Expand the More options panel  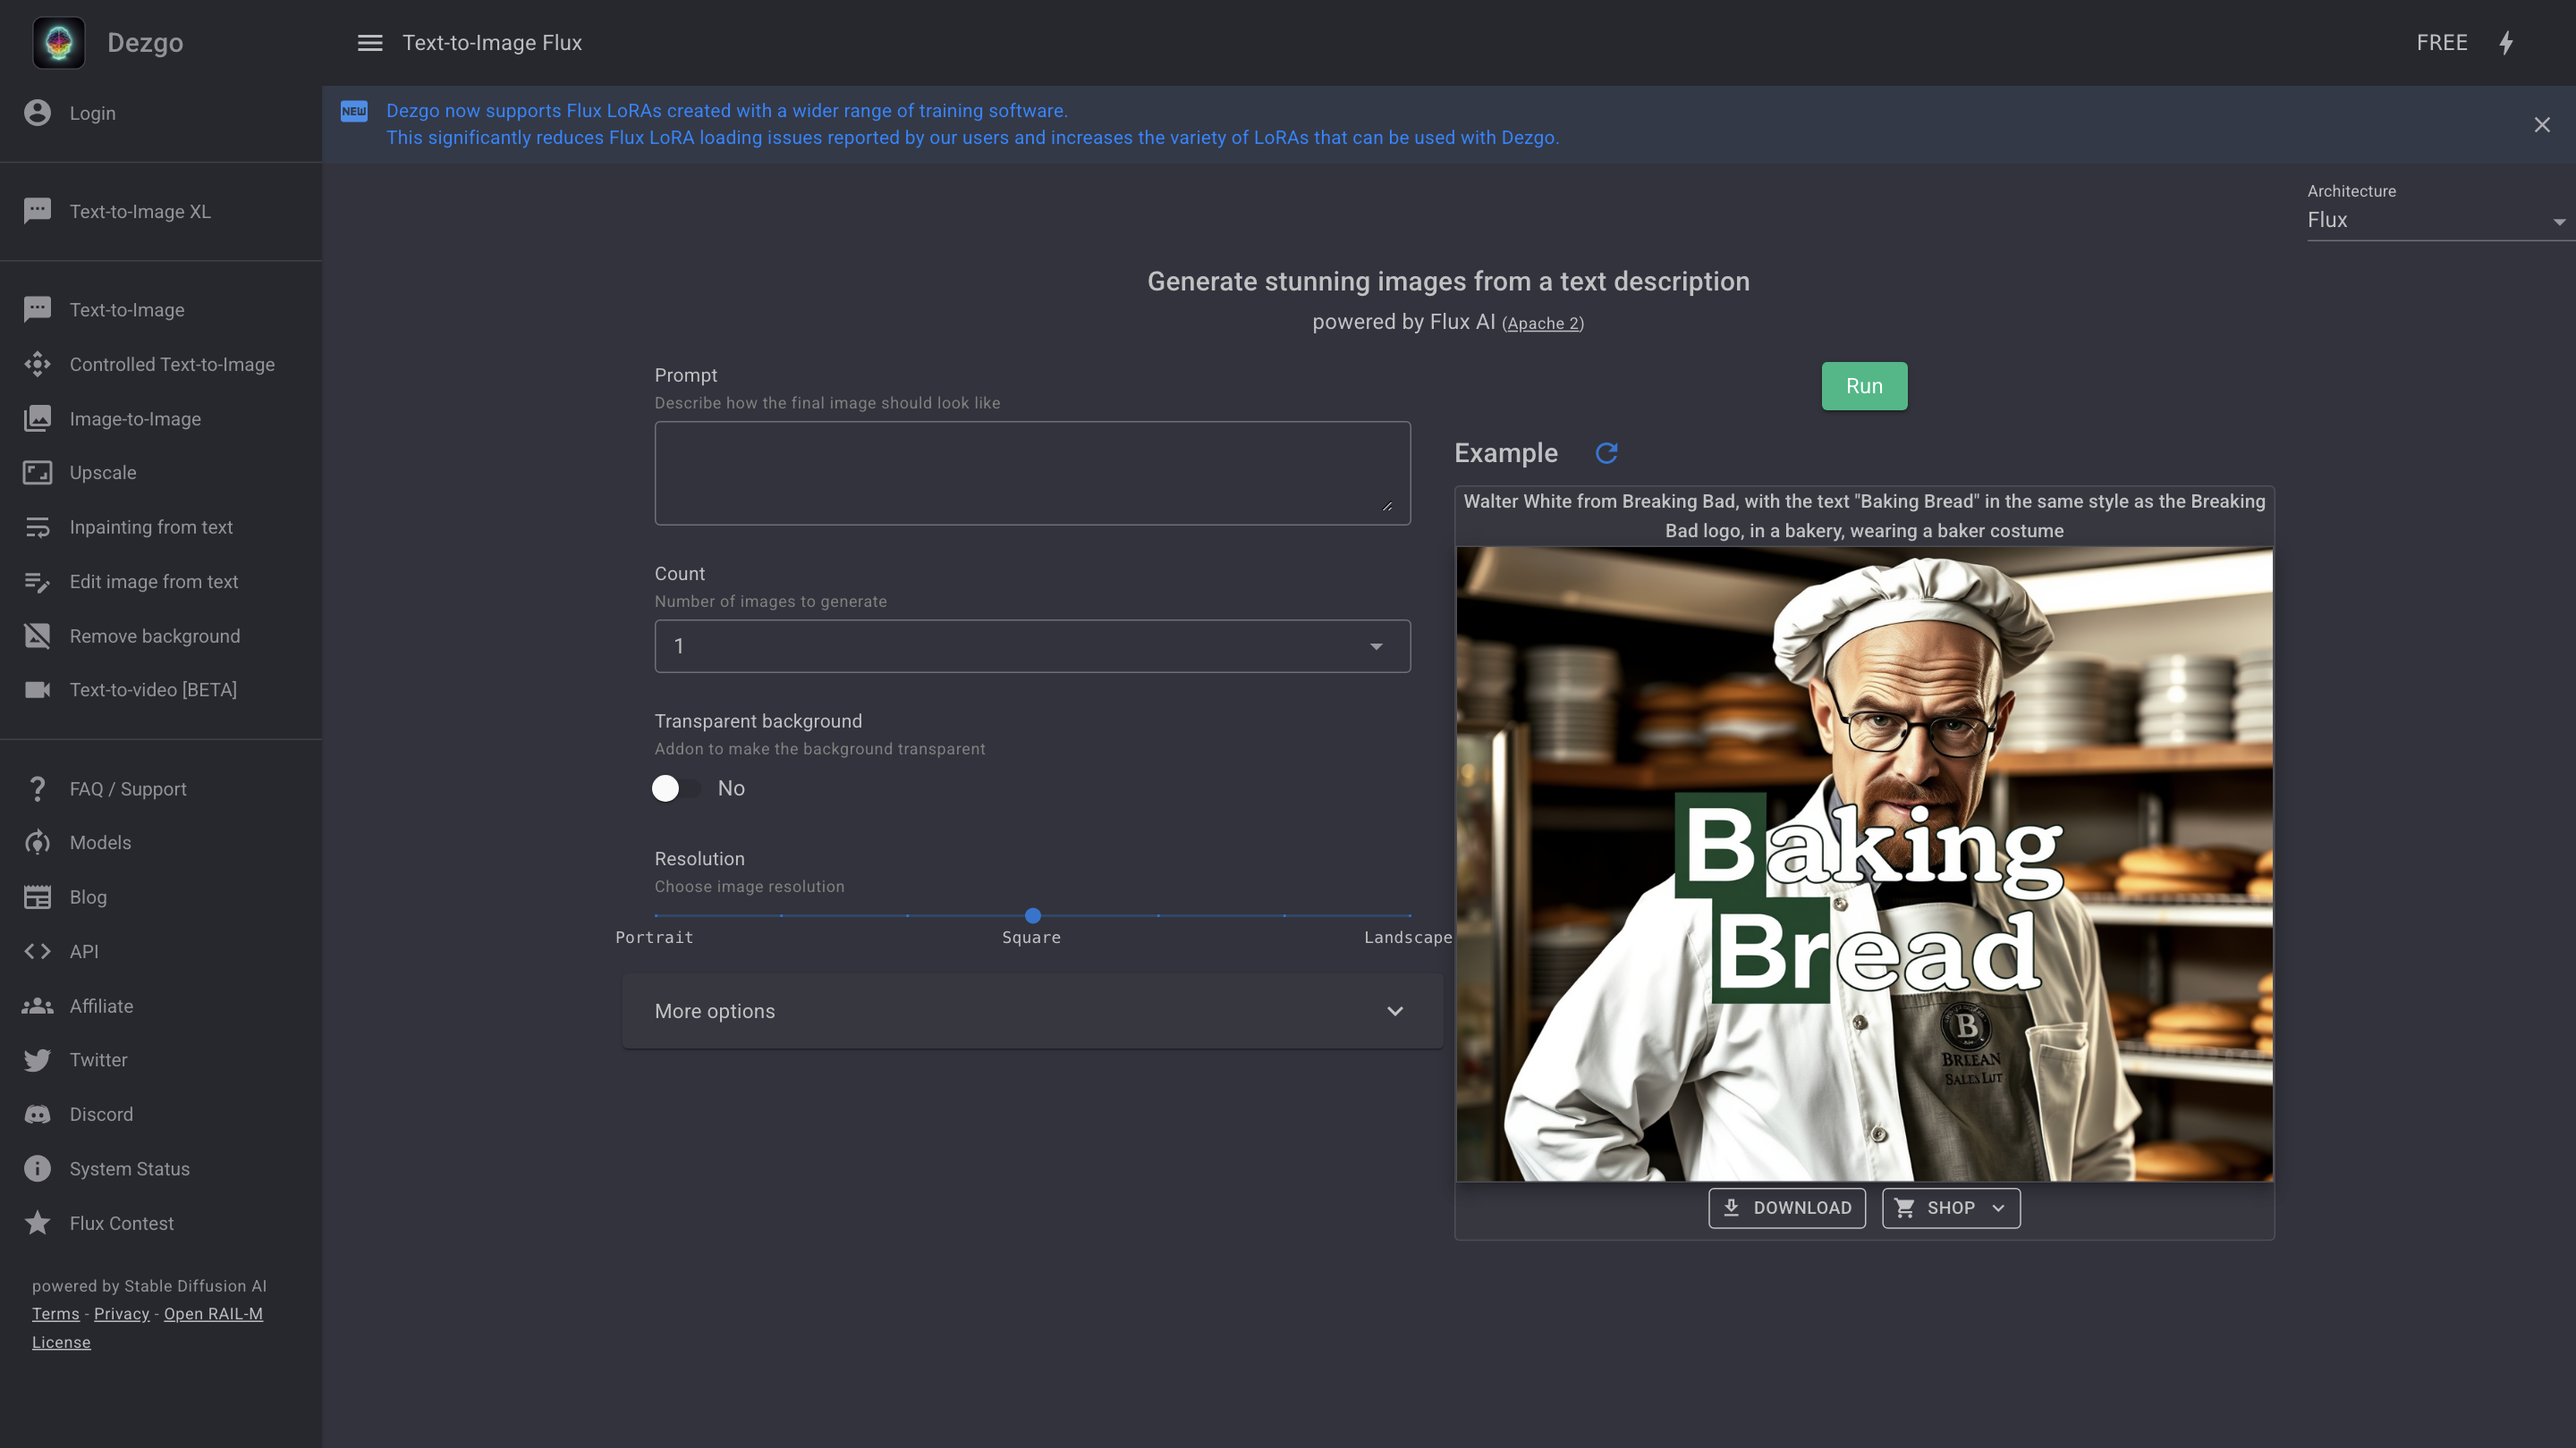coord(1032,1011)
